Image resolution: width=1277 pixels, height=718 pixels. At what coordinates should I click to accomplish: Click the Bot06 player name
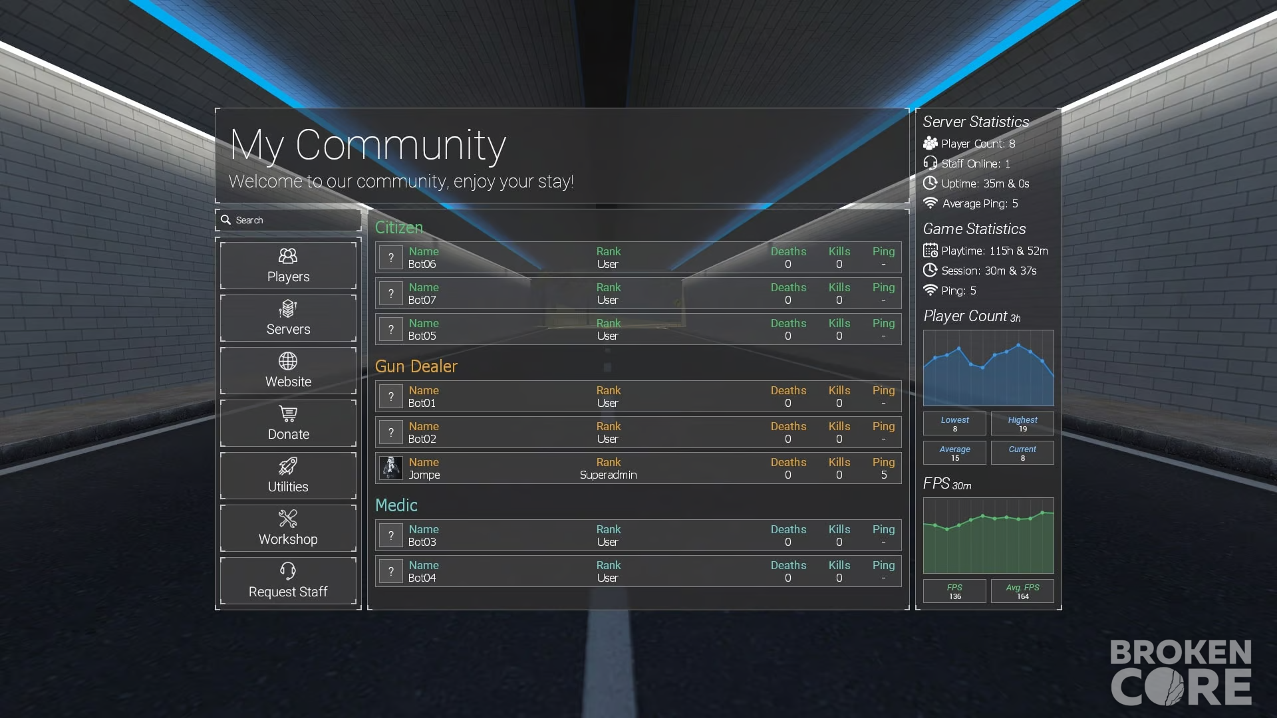click(422, 264)
